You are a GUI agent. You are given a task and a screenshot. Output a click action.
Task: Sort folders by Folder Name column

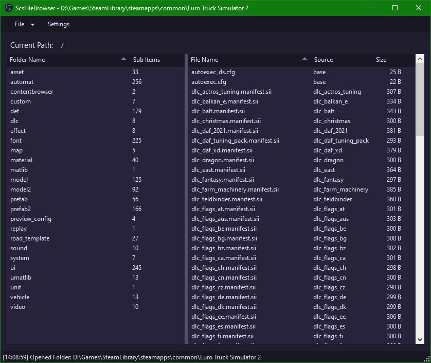[x=68, y=60]
